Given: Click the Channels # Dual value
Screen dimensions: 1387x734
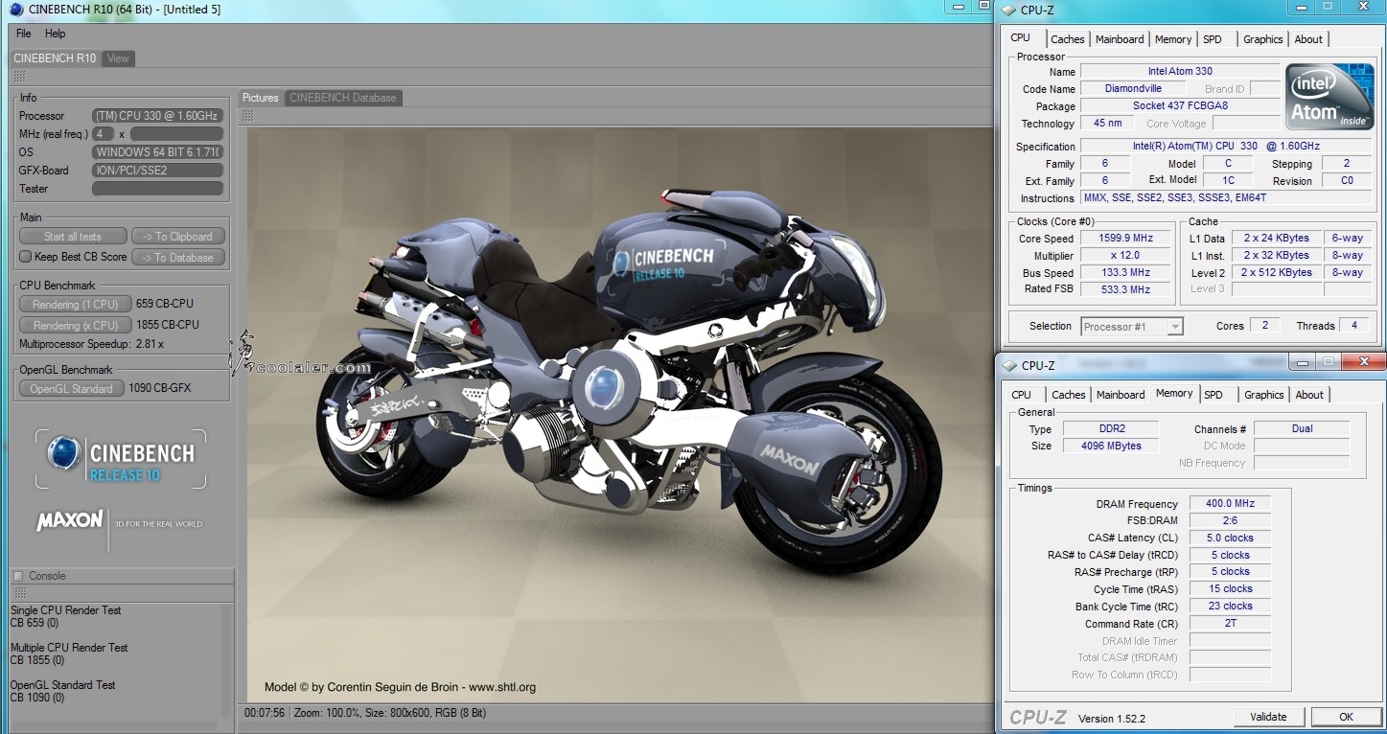Looking at the screenshot, I should (1302, 428).
